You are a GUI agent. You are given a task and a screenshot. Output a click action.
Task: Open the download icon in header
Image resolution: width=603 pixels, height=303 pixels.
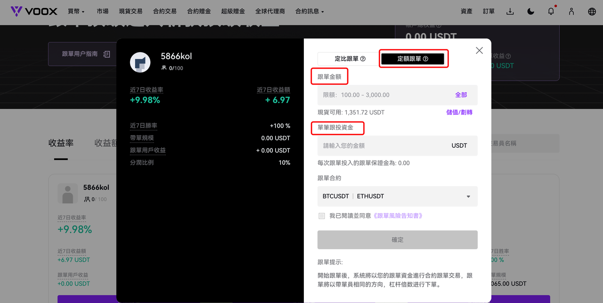510,11
